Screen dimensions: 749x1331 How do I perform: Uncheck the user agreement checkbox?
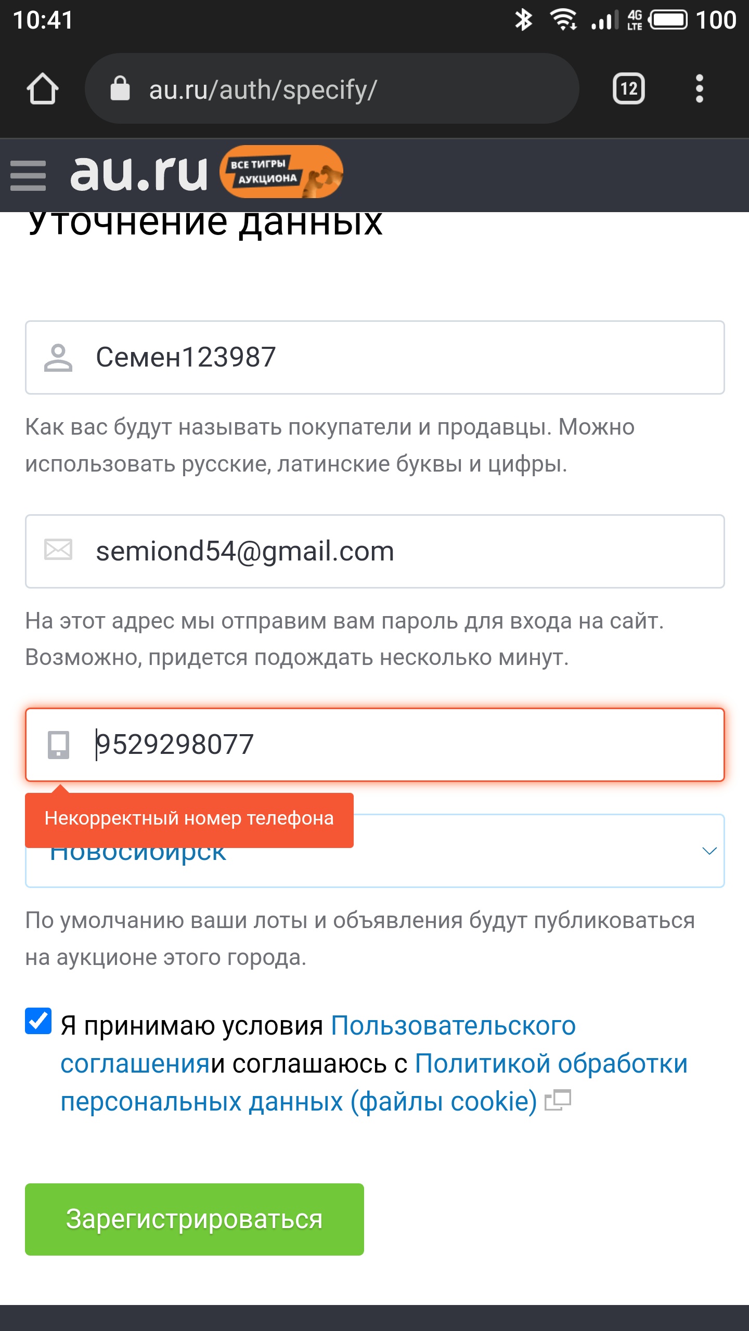(38, 1021)
